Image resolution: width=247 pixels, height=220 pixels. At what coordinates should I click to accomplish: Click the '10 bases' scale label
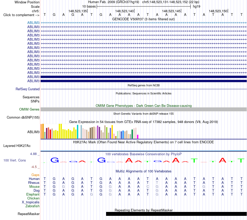[89, 7]
